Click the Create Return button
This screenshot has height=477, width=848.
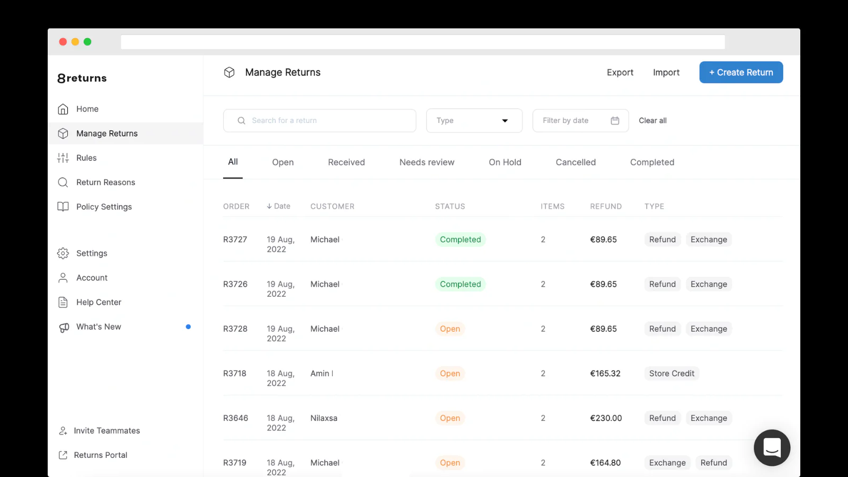click(x=741, y=73)
